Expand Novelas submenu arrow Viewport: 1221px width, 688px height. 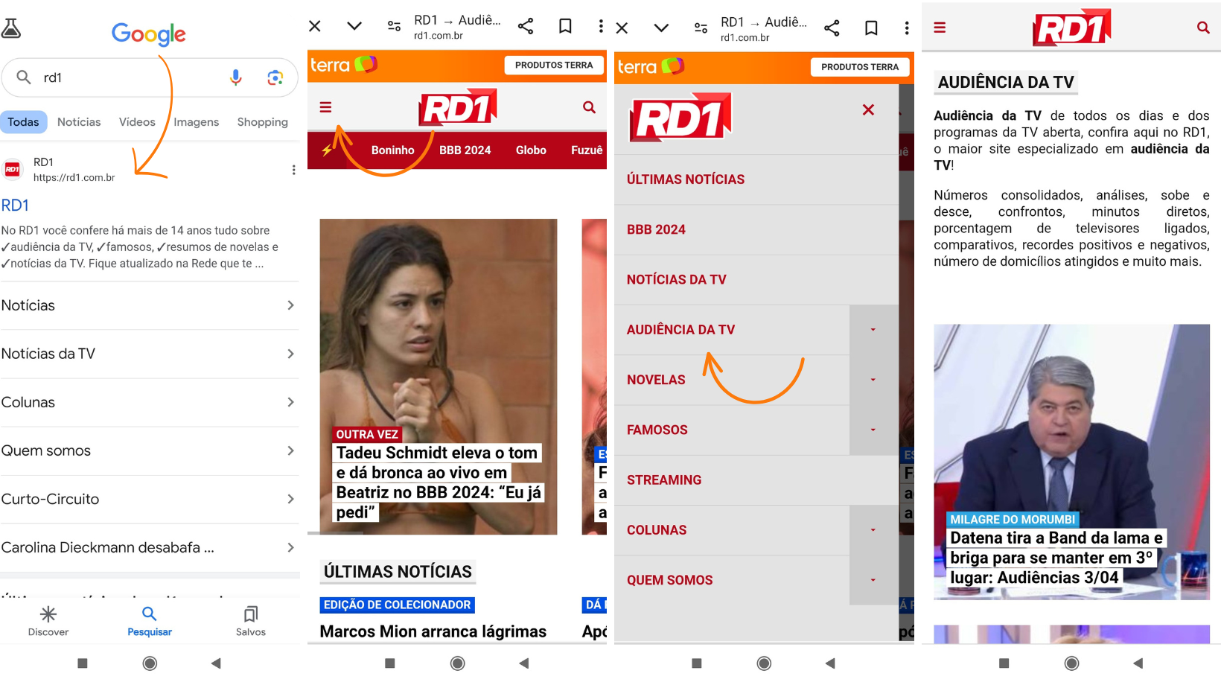(x=873, y=380)
